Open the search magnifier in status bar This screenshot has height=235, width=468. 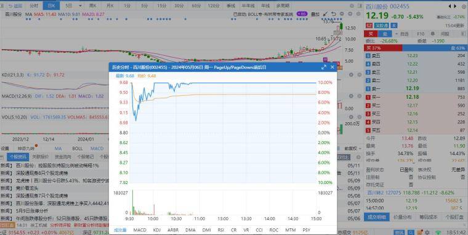pyautogui.click(x=411, y=233)
